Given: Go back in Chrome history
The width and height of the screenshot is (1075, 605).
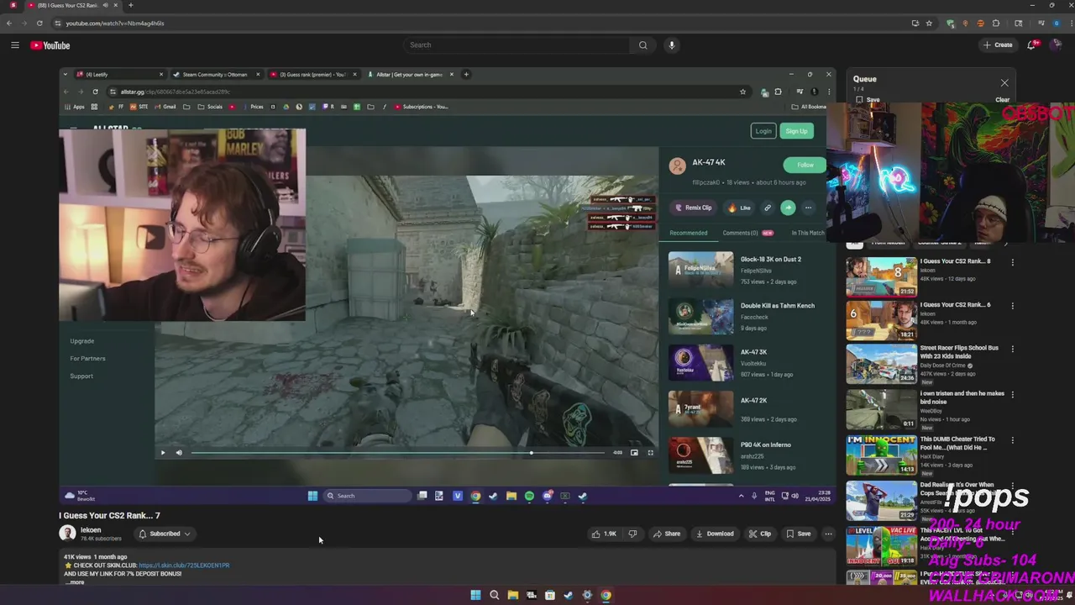Looking at the screenshot, I should pyautogui.click(x=9, y=24).
